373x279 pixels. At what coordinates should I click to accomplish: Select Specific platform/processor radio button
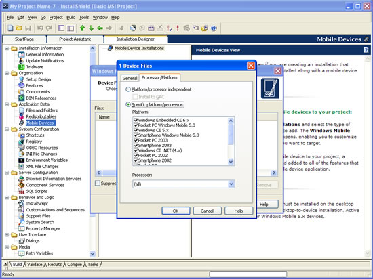[x=128, y=104]
